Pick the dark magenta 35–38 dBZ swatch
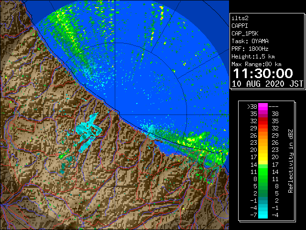The width and height of the screenshot is (306, 230). pos(263,114)
